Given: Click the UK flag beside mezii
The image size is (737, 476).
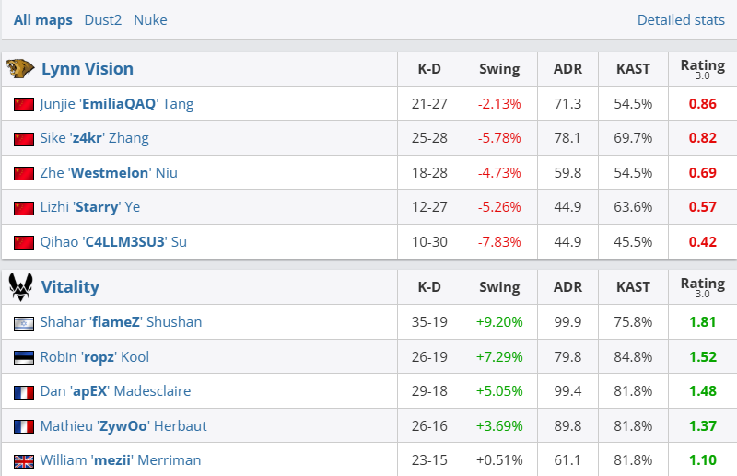Looking at the screenshot, I should (x=24, y=460).
